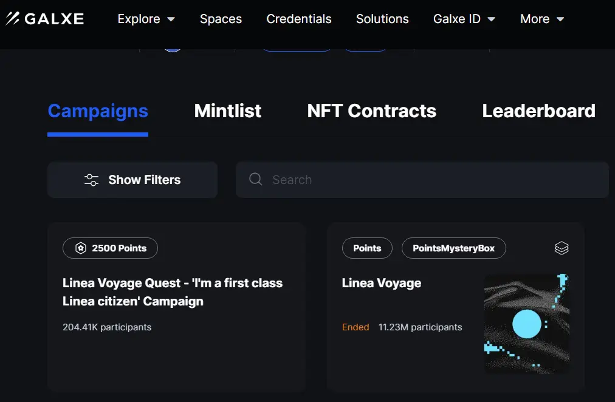Screen dimensions: 615x402
Task: Focus the campaign Search field
Action: pyautogui.click(x=422, y=180)
